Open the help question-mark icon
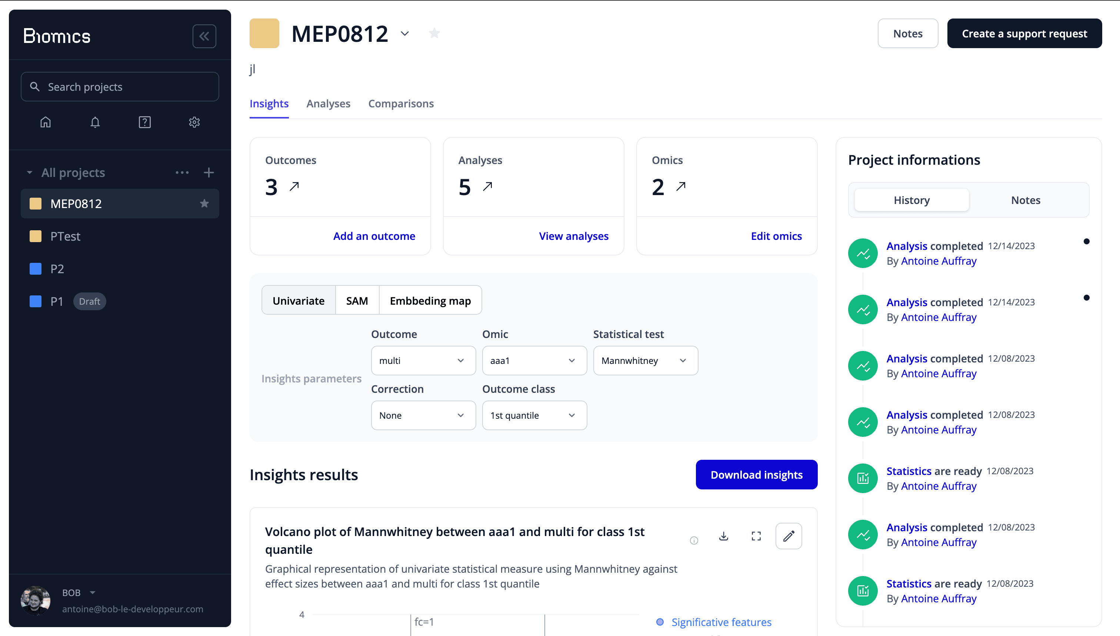This screenshot has height=636, width=1120. (145, 122)
